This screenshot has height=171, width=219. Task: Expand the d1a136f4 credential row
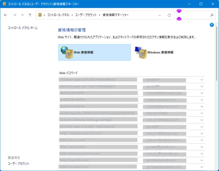point(202,127)
